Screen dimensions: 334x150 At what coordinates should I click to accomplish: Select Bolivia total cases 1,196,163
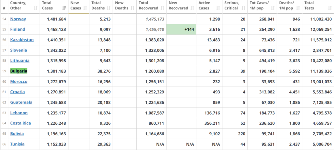coord(56,134)
